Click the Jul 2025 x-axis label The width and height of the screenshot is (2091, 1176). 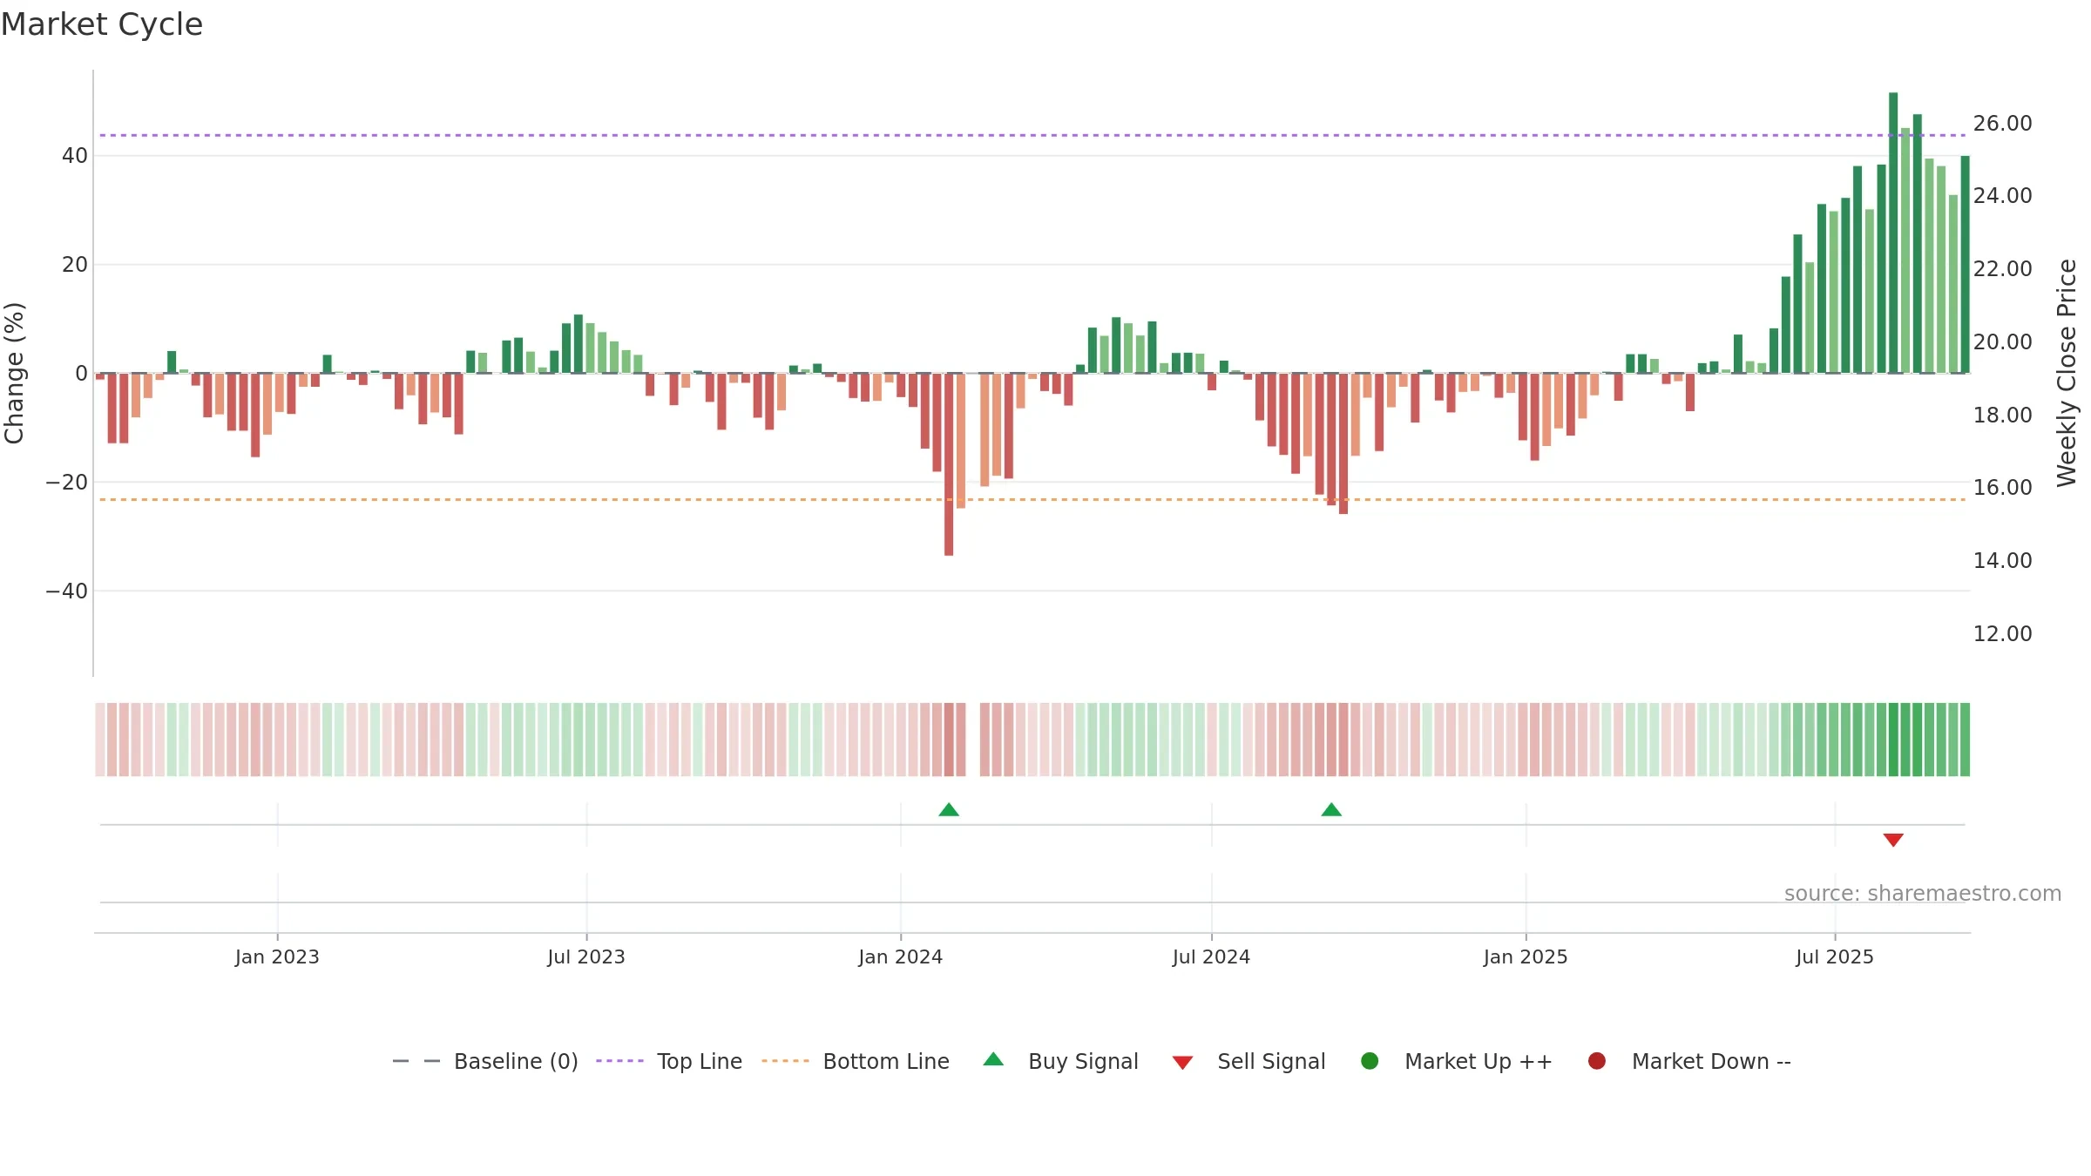click(x=1835, y=956)
